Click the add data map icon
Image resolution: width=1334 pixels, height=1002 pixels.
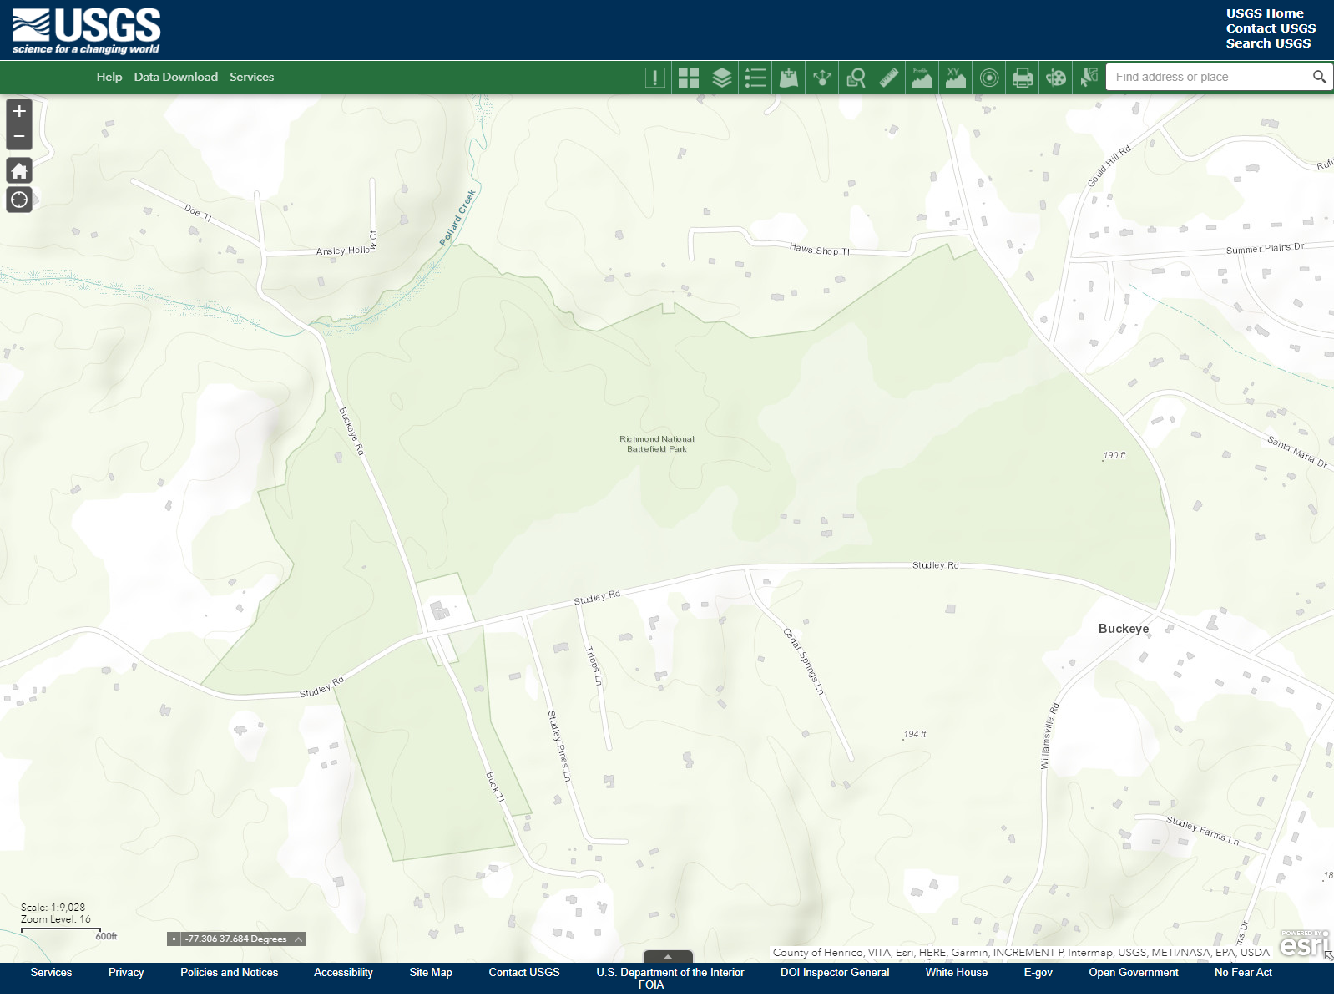(788, 78)
